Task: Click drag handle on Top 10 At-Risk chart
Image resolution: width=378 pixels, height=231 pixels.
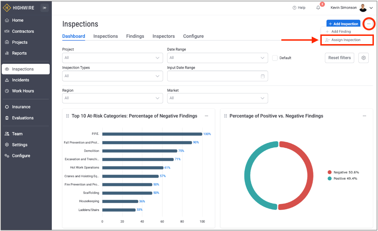Action: click(68, 116)
